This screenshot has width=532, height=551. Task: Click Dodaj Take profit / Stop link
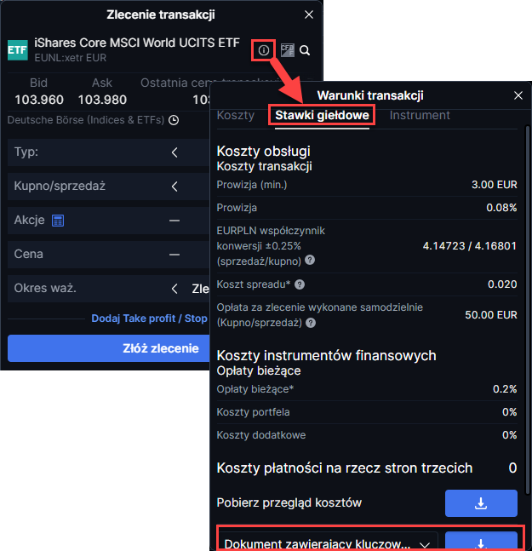[x=149, y=319]
